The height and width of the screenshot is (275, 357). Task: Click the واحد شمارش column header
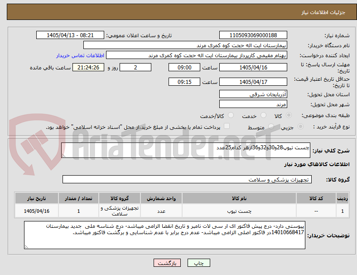(x=161, y=198)
